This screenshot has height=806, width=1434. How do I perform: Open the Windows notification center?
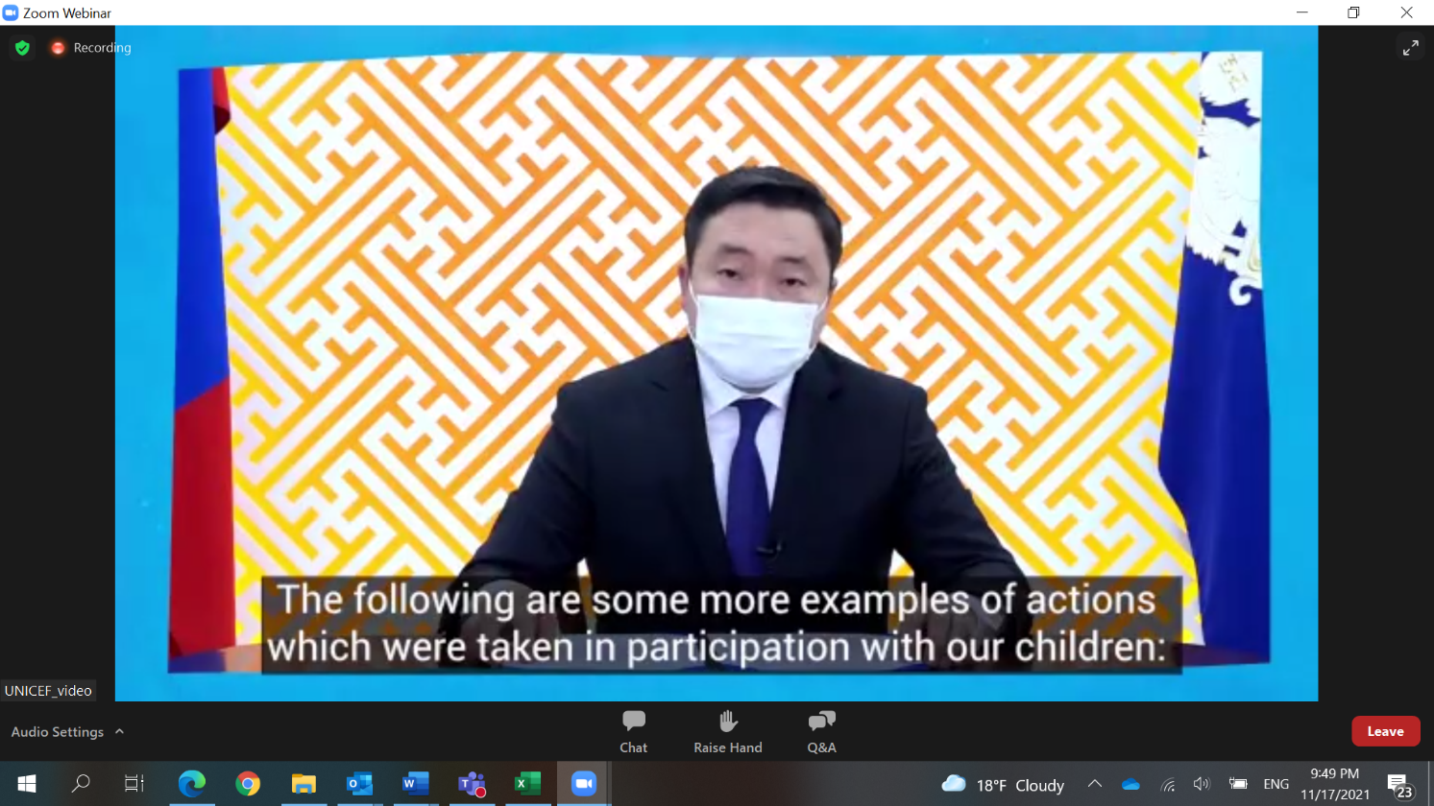pyautogui.click(x=1399, y=785)
